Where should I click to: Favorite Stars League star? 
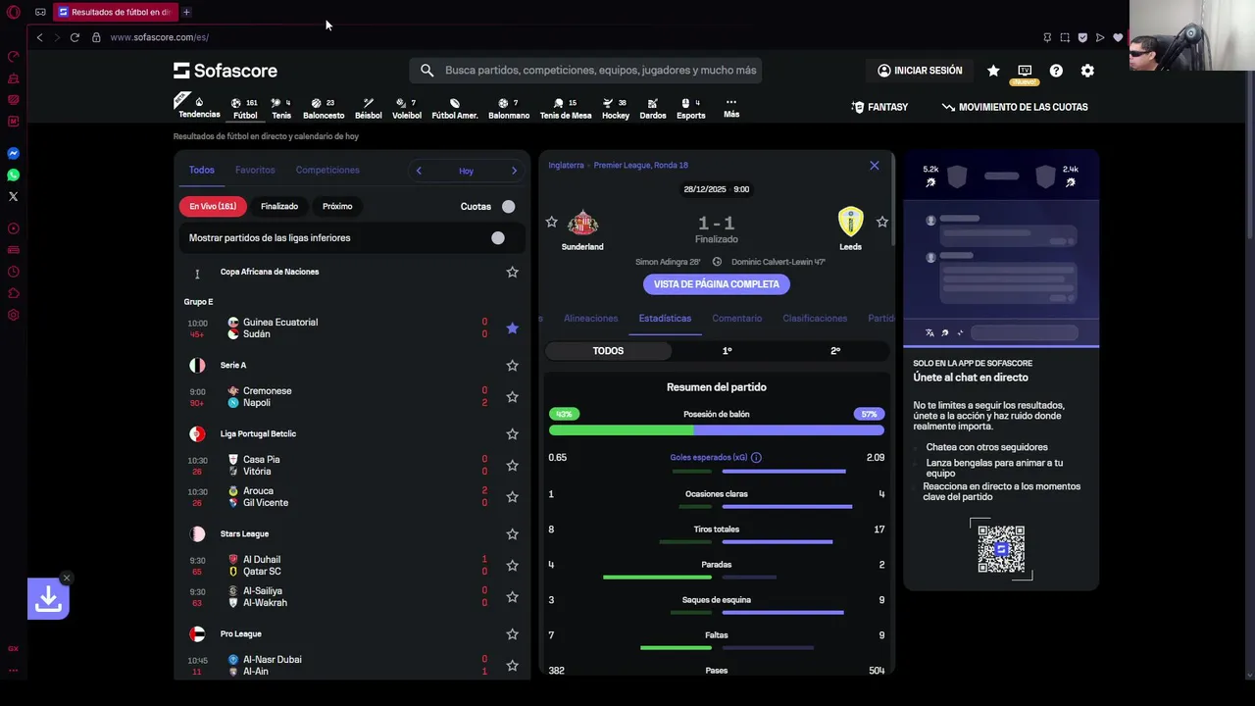[x=512, y=533]
